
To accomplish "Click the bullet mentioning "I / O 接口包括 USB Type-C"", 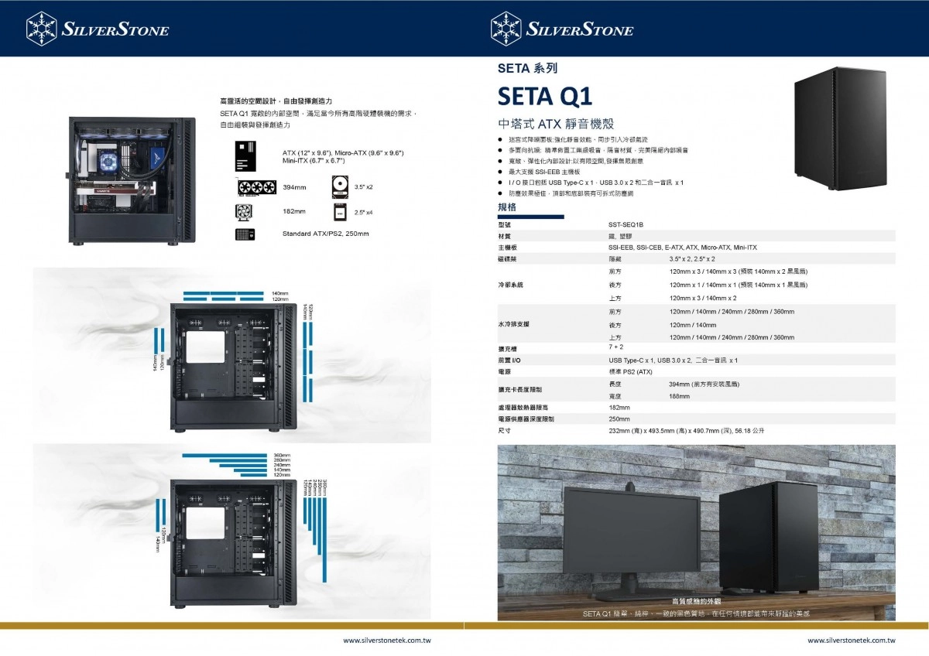I will [x=595, y=182].
